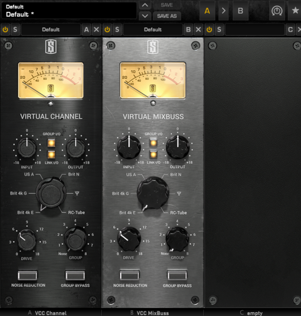
Task: Click the Virtual Mixbuss INPUT knob
Action: pyautogui.click(x=129, y=147)
